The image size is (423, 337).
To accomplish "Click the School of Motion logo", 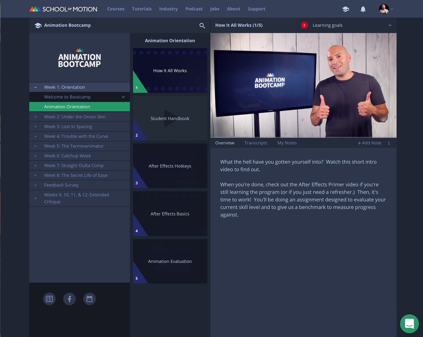I will pyautogui.click(x=63, y=9).
